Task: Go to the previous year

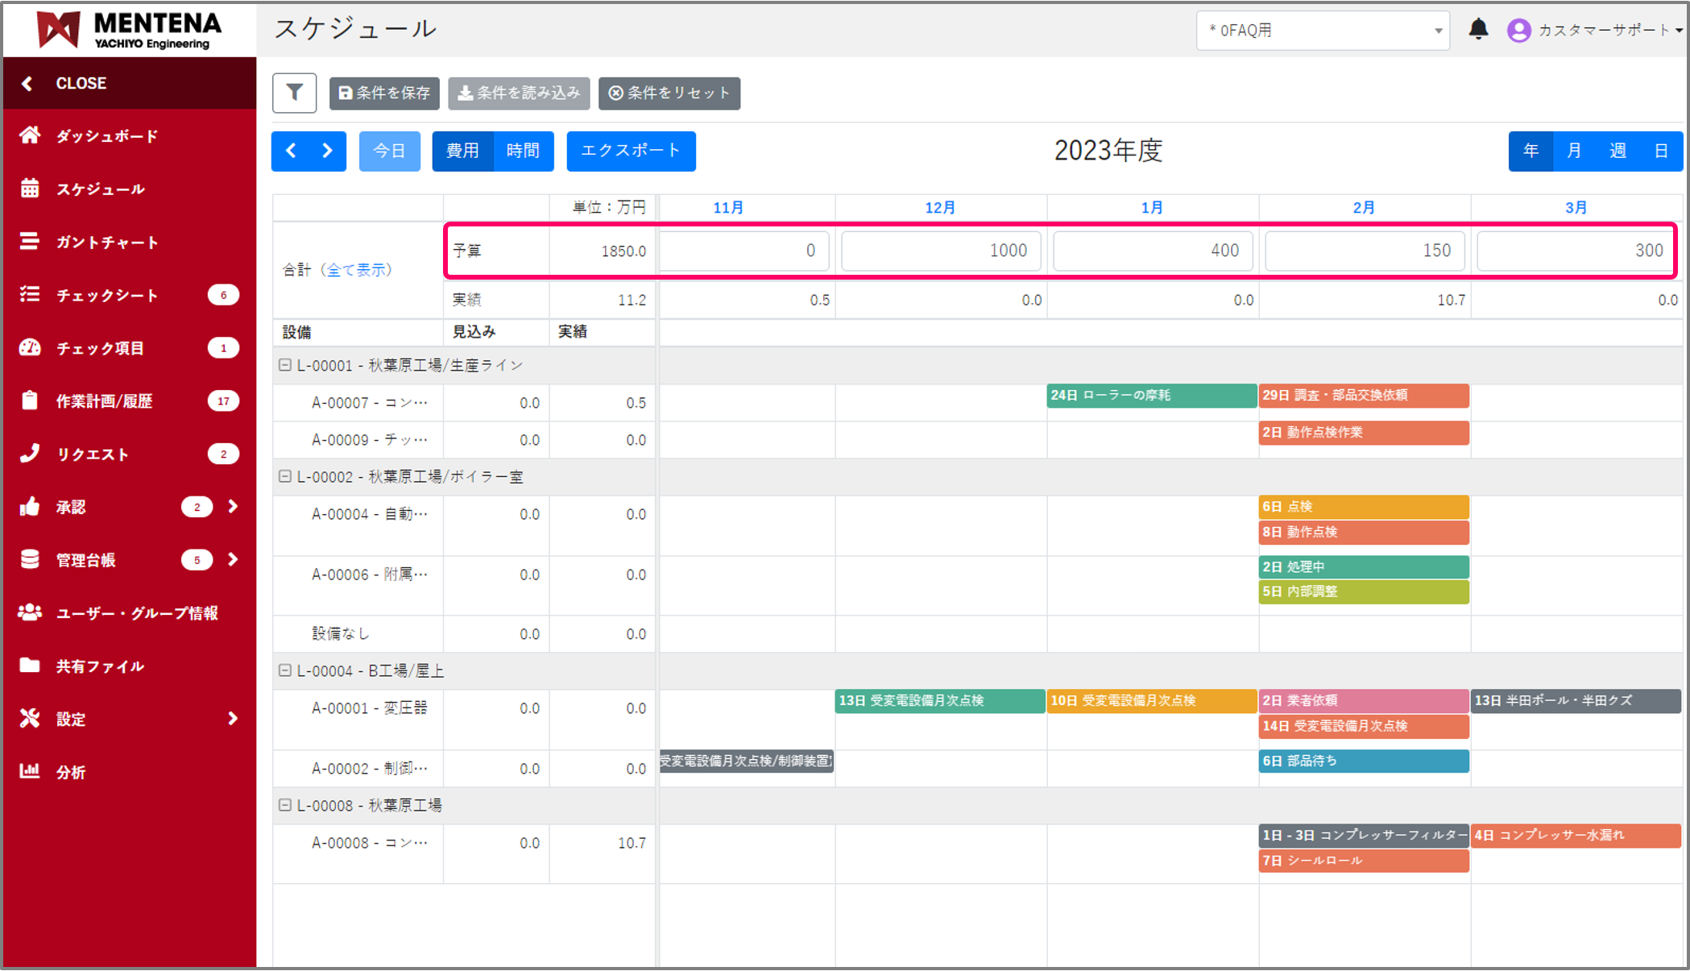Action: click(292, 151)
